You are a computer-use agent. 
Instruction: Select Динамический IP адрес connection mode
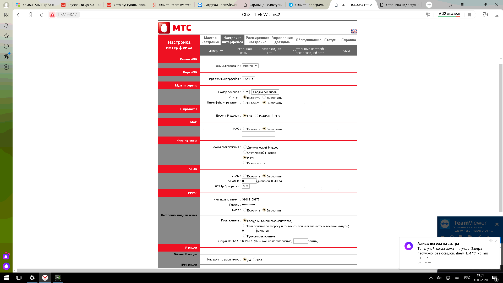(245, 147)
